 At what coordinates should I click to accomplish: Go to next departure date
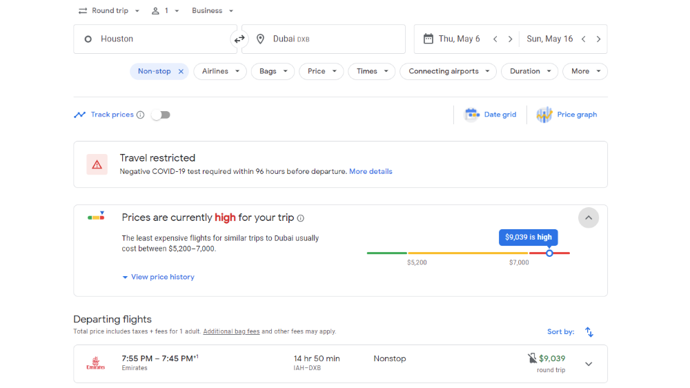(511, 39)
